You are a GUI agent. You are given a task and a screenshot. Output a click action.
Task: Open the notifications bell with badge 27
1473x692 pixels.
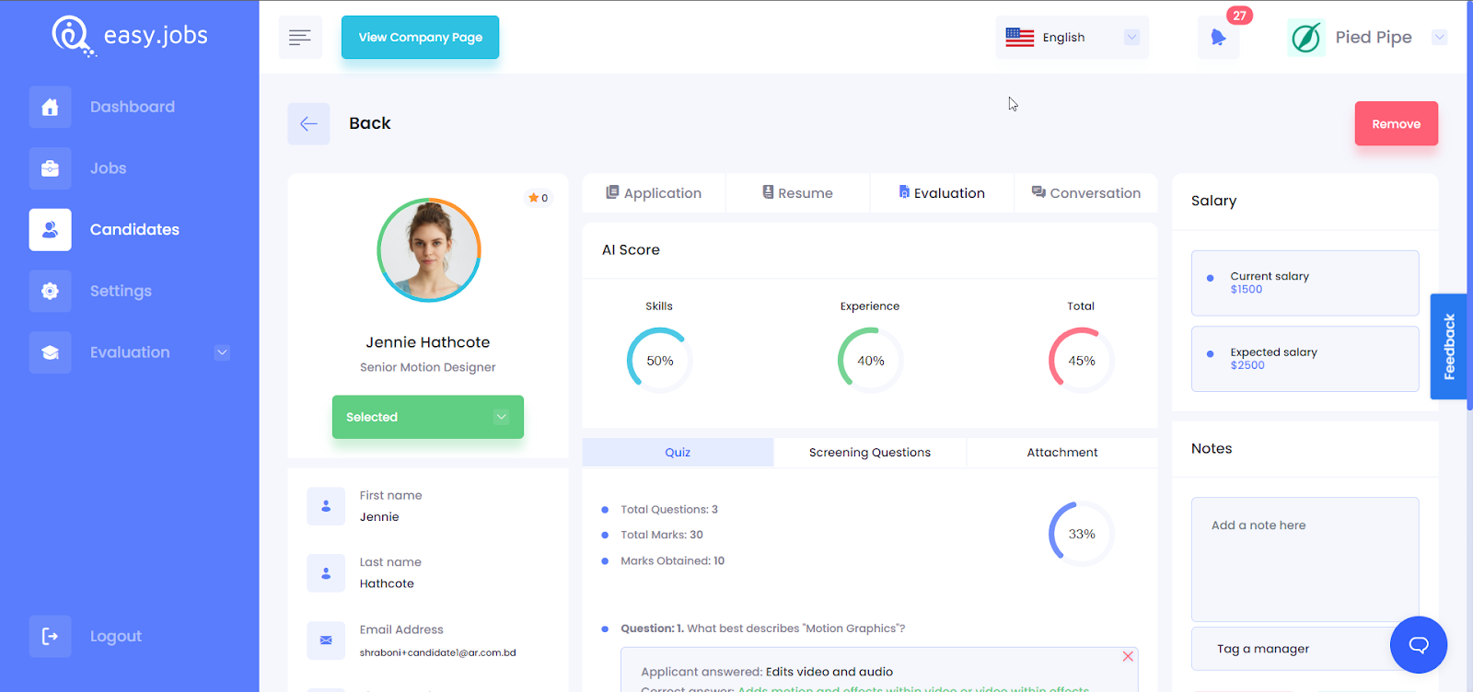(1219, 37)
